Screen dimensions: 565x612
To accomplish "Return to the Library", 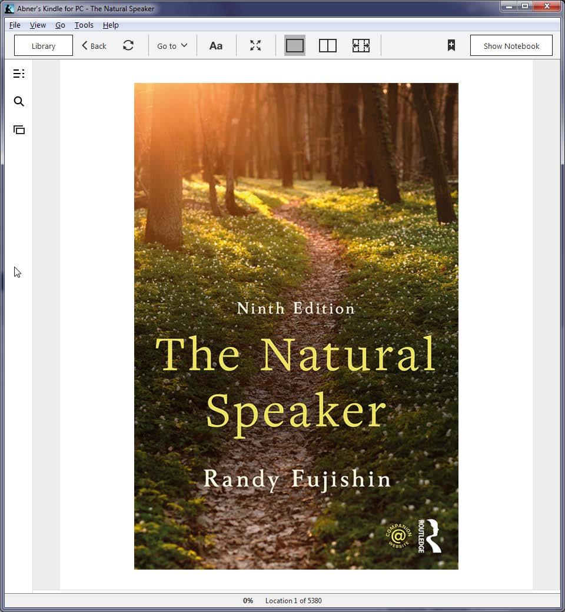I will click(x=44, y=45).
